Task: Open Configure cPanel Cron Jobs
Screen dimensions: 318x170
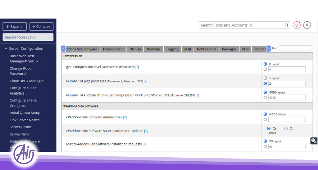Action: tap(24, 103)
